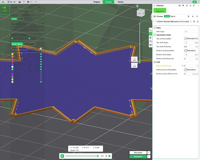Toggle the Nozzle checkbox in Show in Preview
The image size is (200, 160).
pyautogui.click(x=29, y=38)
